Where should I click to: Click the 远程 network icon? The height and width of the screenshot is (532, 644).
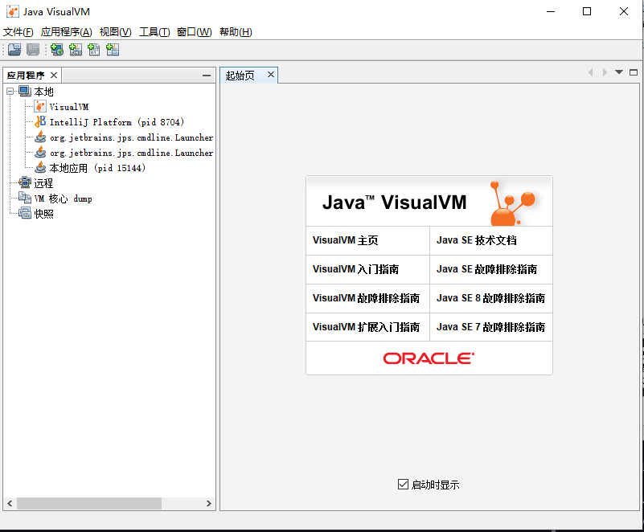(x=25, y=182)
